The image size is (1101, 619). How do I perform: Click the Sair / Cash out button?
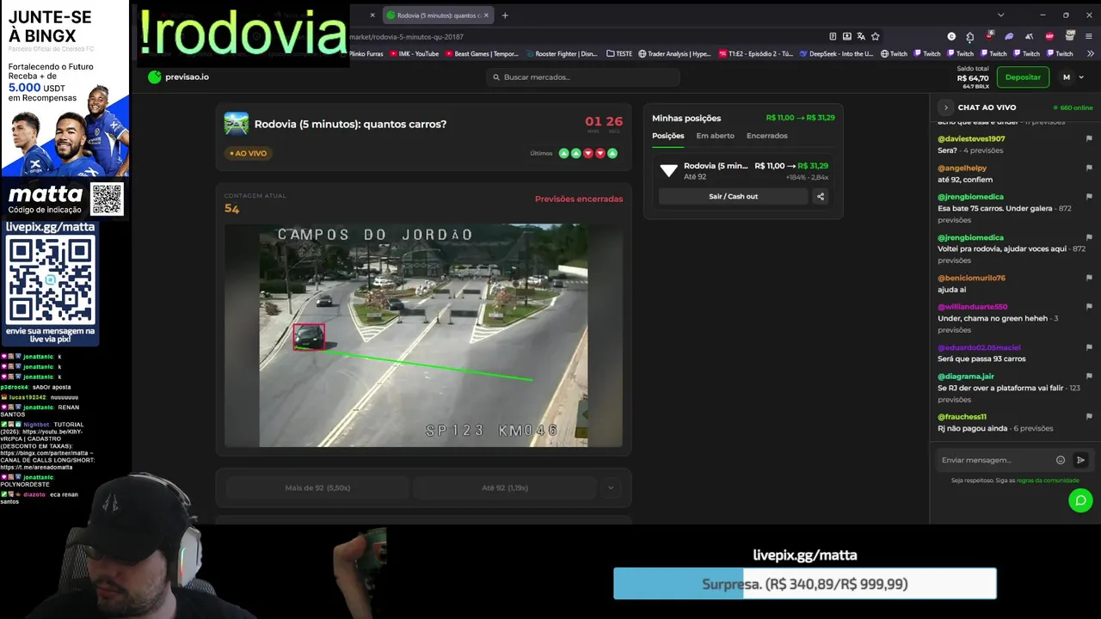[x=734, y=196]
